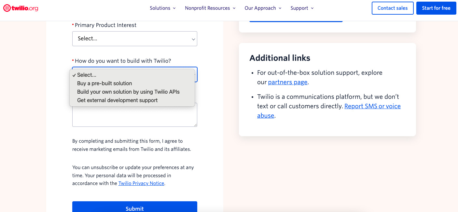Click the Twilio.org logo
The image size is (458, 212).
coord(21,8)
